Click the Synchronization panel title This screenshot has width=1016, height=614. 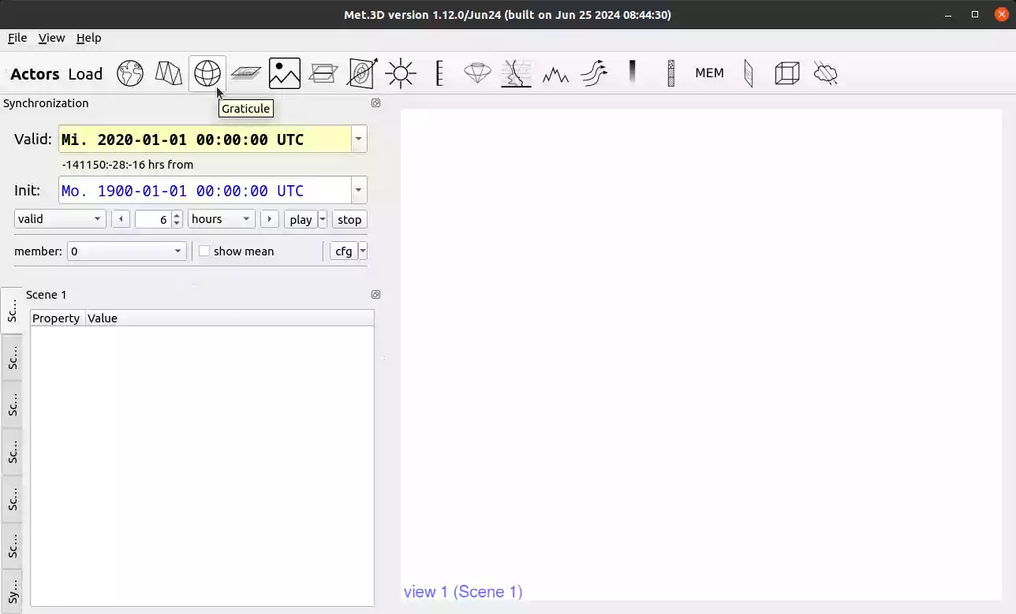[x=46, y=103]
